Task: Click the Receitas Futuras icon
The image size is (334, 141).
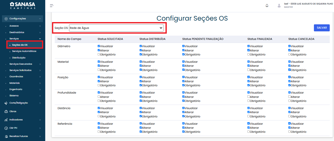Action: [6, 136]
